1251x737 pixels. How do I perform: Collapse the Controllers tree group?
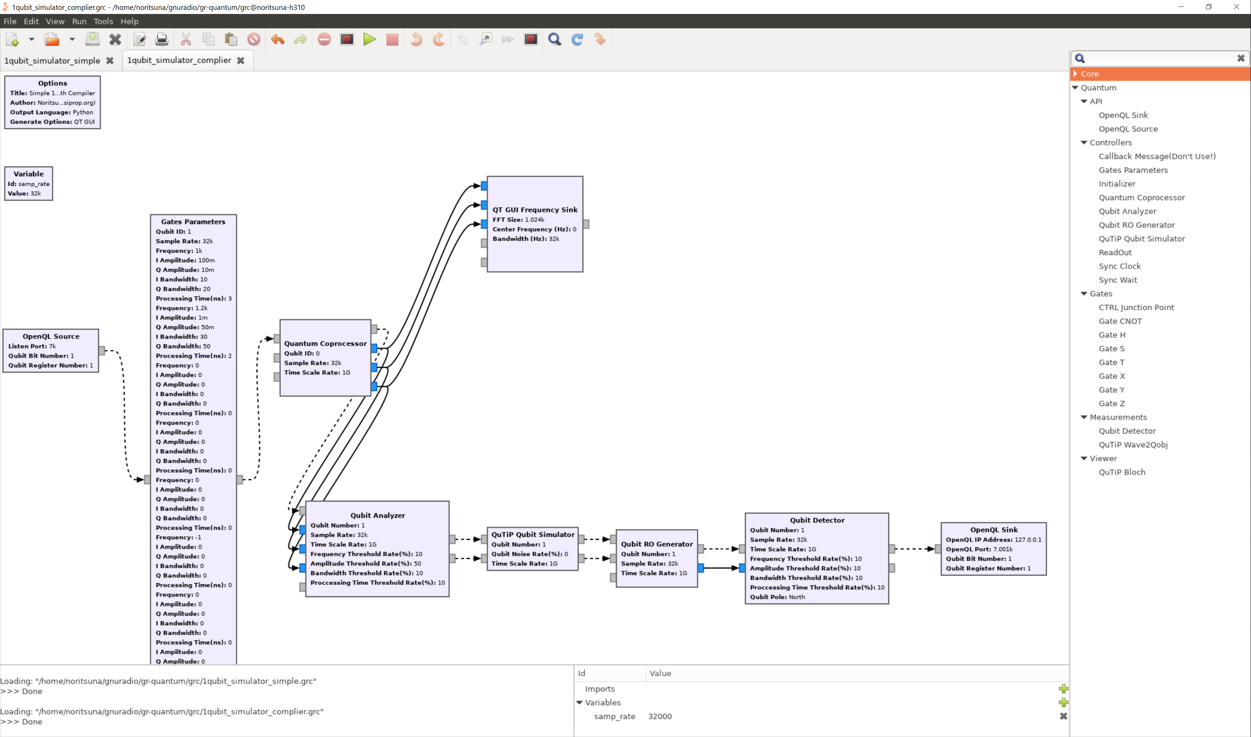[1084, 143]
